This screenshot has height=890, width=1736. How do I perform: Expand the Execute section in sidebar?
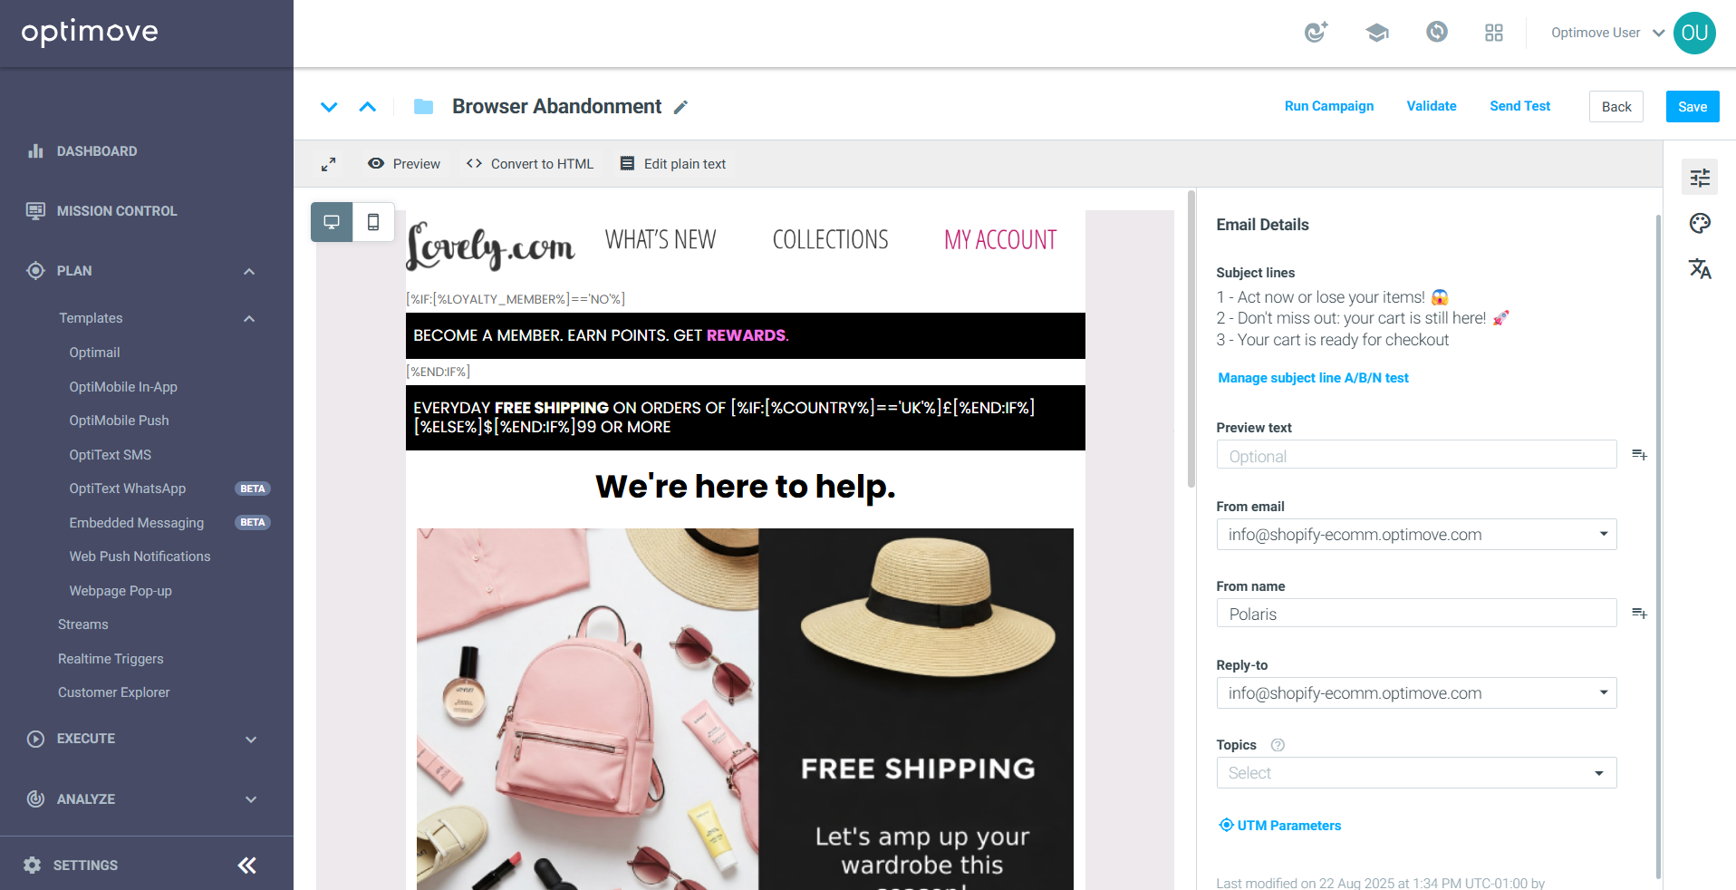pyautogui.click(x=250, y=739)
